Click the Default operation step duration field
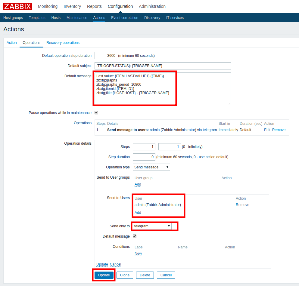Screen dimensions: 299x286 106,56
